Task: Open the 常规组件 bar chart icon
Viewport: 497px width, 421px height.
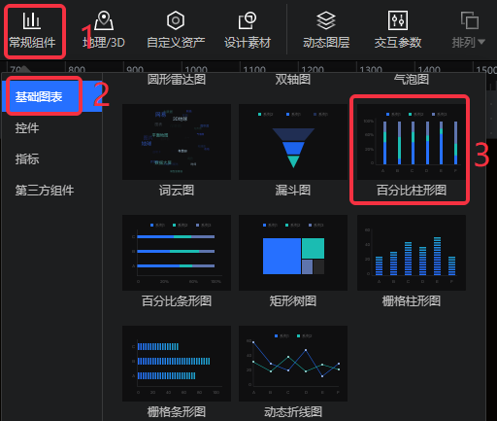Action: tap(31, 20)
